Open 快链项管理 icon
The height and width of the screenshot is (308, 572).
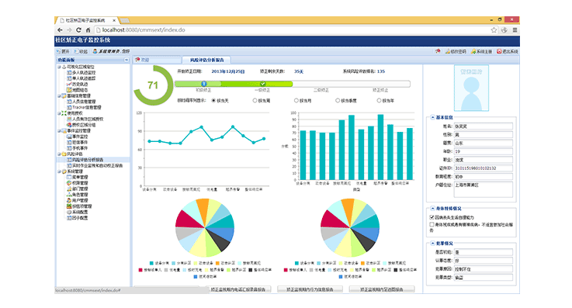tap(69, 206)
